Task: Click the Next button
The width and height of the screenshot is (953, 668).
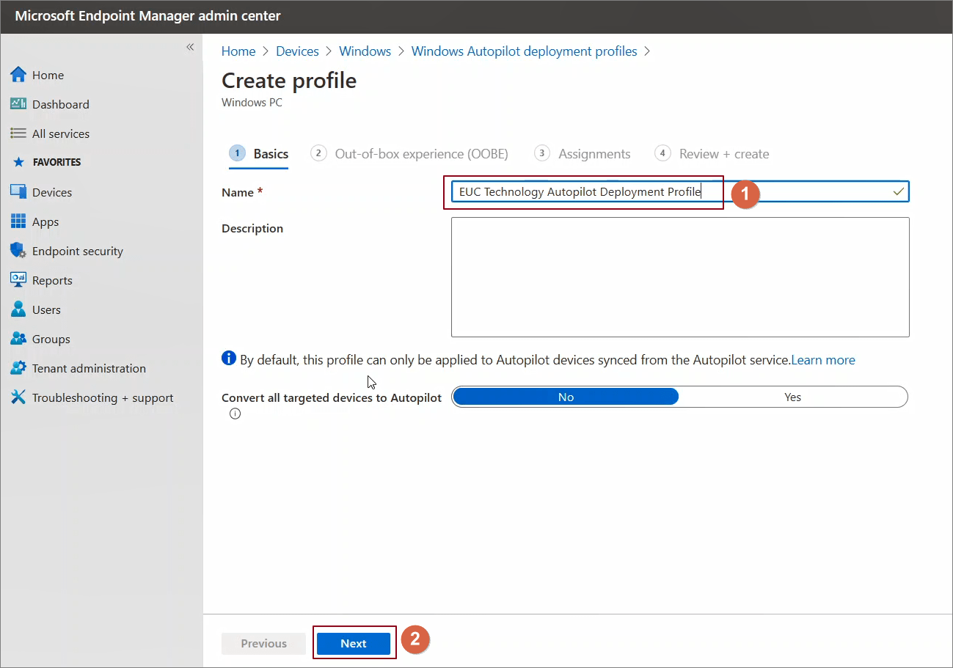Action: [354, 643]
